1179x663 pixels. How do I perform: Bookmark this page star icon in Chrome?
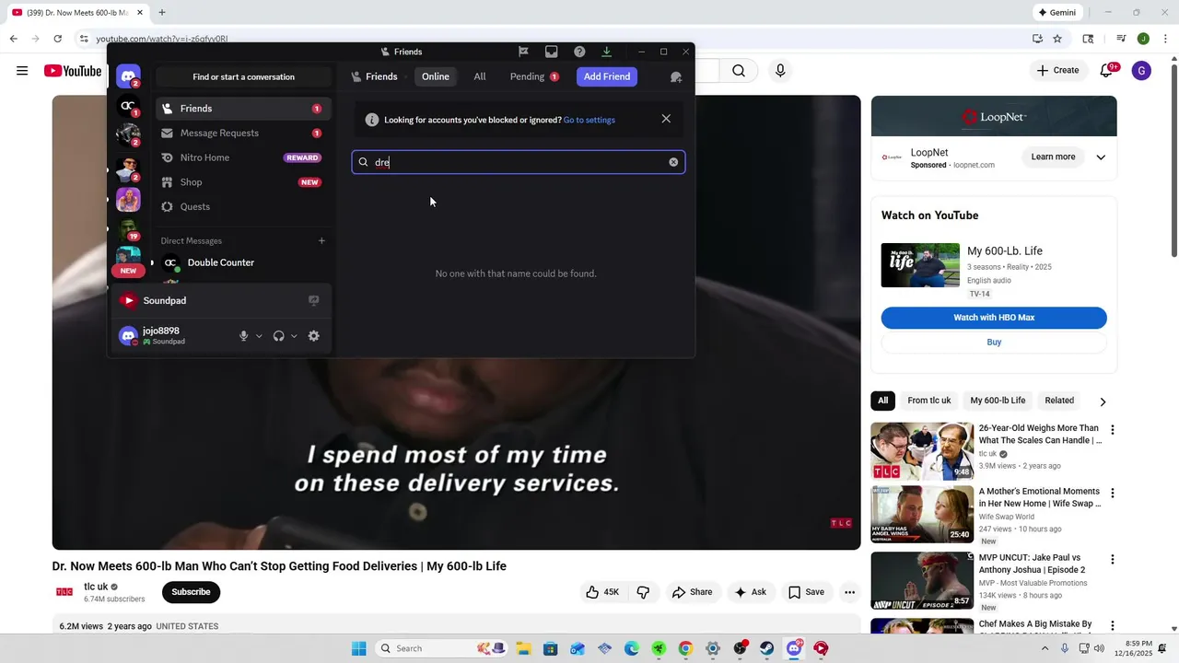click(1057, 39)
